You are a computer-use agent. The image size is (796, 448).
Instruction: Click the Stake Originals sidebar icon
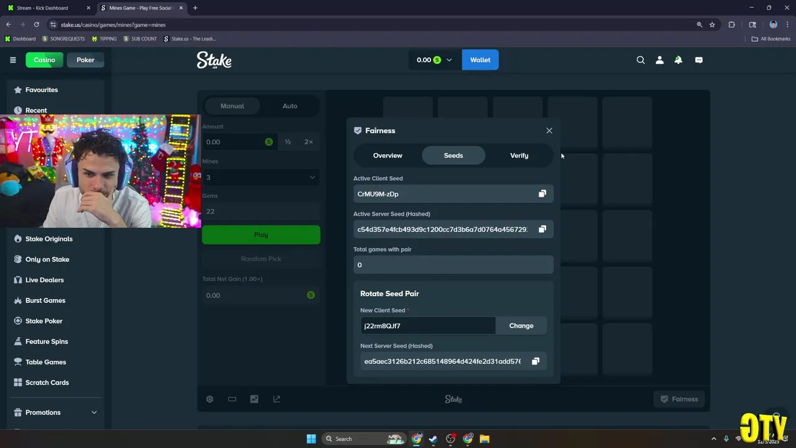[18, 239]
